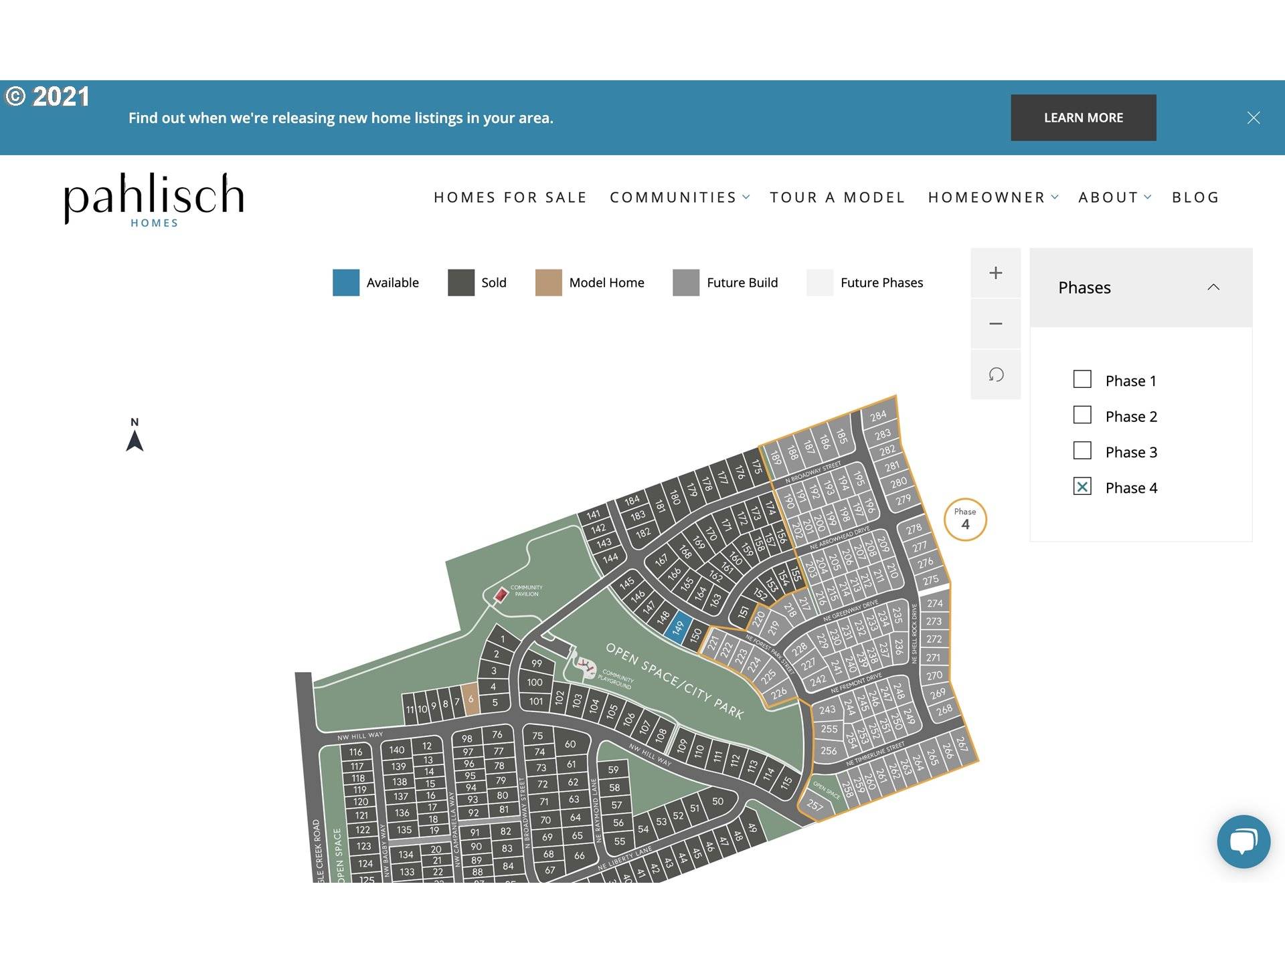Enable the Phase 1 checkbox
This screenshot has height=963, width=1285.
point(1082,379)
